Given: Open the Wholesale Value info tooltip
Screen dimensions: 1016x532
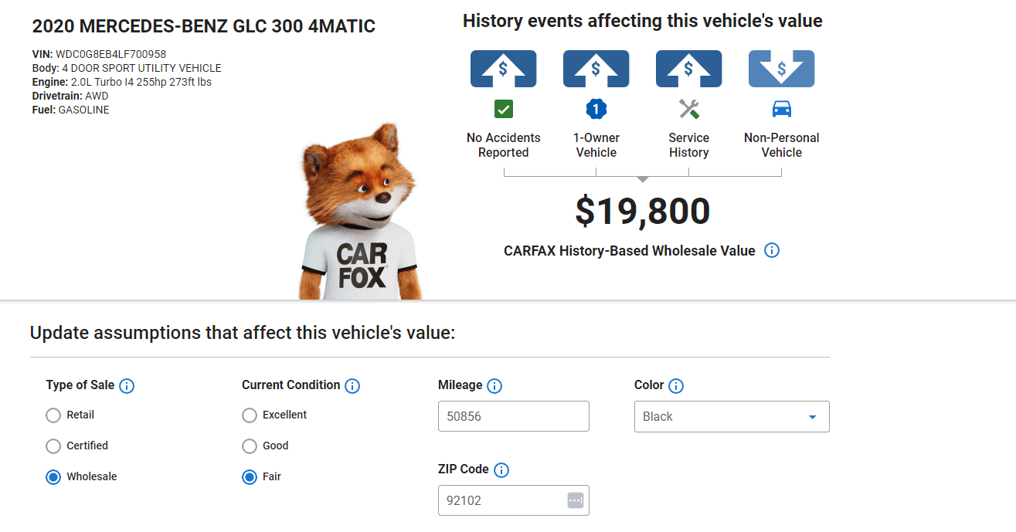Looking at the screenshot, I should coord(772,250).
